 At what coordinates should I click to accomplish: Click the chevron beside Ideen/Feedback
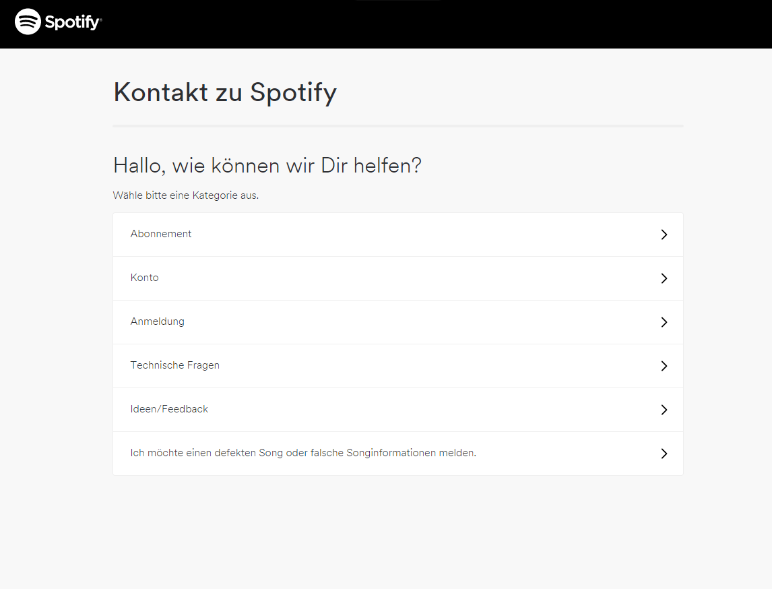coord(664,410)
